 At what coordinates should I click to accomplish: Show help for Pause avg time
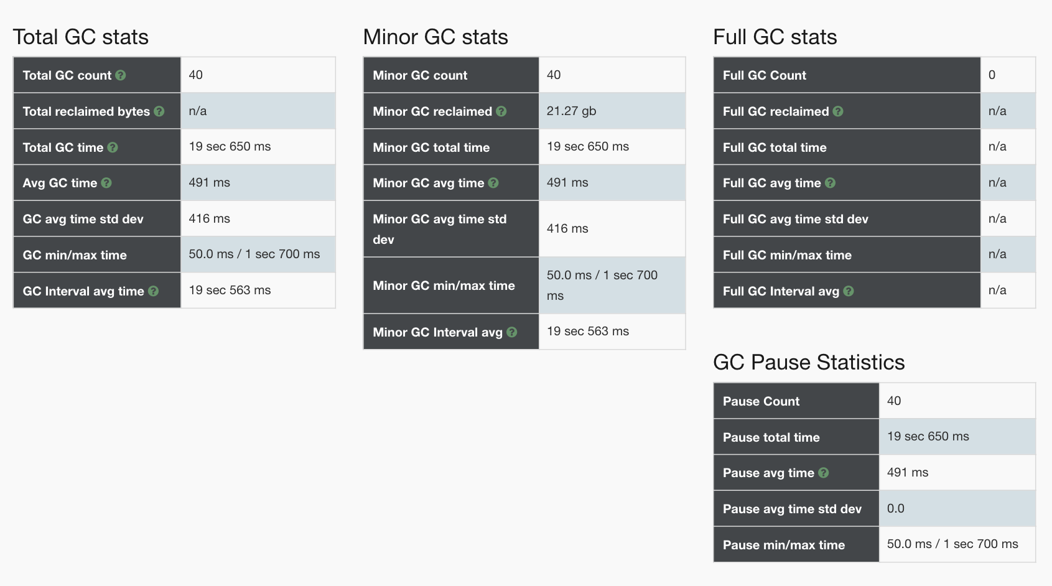click(x=824, y=473)
